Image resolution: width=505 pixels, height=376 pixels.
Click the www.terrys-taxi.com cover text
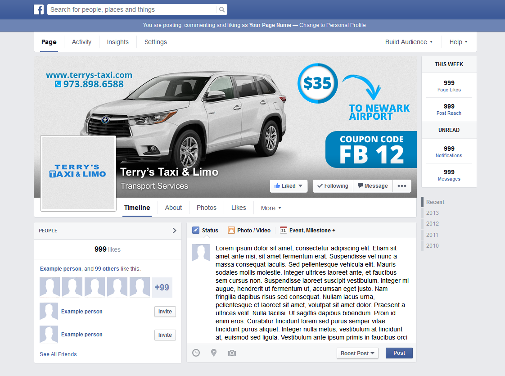(x=89, y=75)
